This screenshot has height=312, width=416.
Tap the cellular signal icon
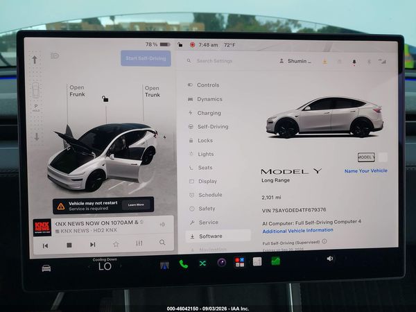[x=382, y=62]
